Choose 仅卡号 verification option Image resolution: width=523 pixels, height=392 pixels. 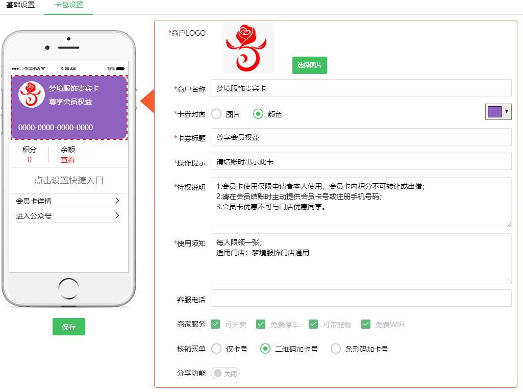pos(216,349)
